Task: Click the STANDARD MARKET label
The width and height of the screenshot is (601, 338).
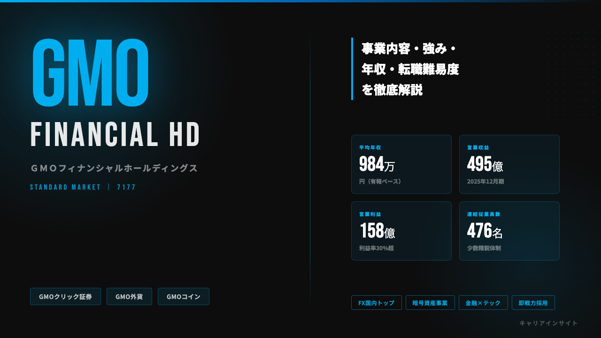Action: [x=65, y=187]
